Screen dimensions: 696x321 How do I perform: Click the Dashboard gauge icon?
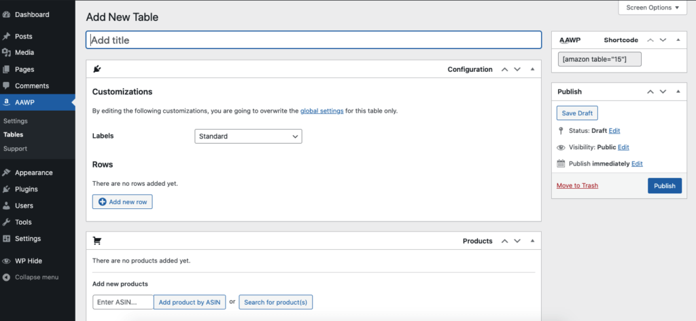click(6, 15)
